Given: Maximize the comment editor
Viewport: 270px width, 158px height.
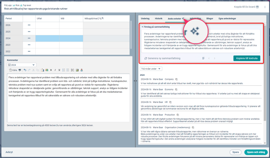Looking at the screenshot, I should point(72,70).
